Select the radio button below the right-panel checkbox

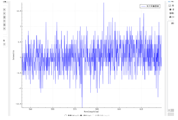point(170,9)
